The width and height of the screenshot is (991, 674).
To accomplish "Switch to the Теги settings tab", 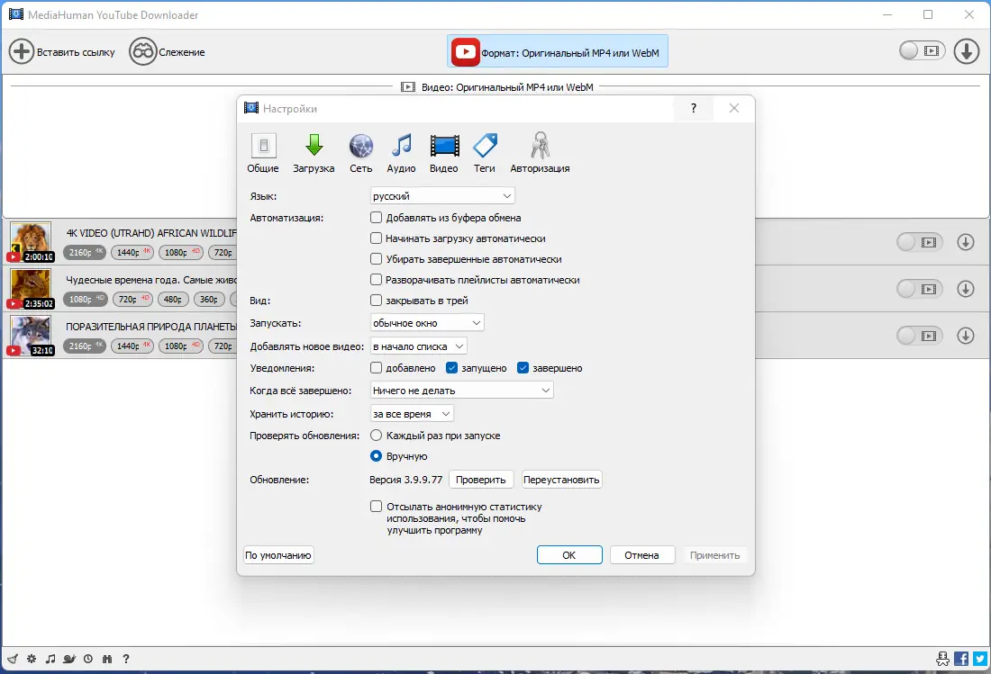I will 485,153.
